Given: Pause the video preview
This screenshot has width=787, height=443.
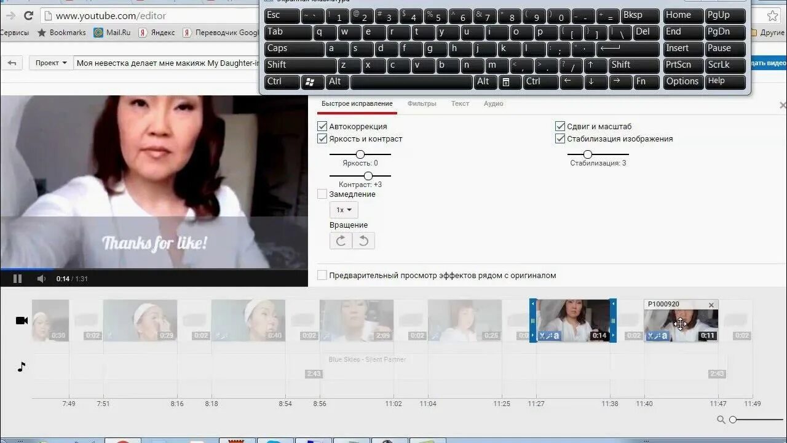Looking at the screenshot, I should (17, 279).
